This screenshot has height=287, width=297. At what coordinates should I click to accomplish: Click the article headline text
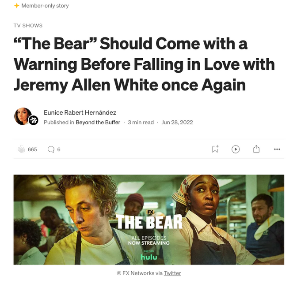coord(144,64)
